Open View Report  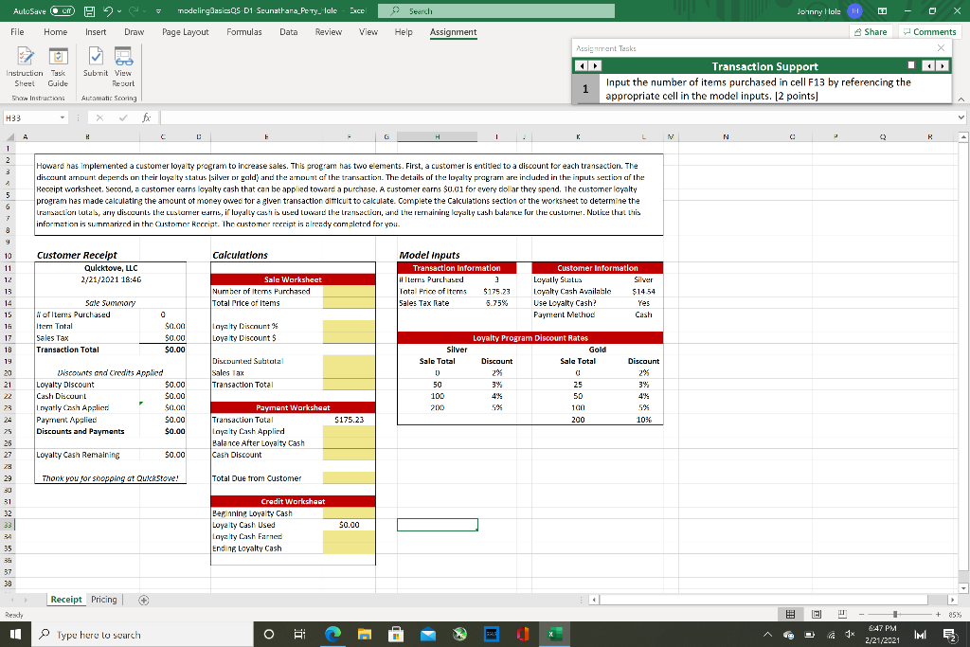click(123, 67)
